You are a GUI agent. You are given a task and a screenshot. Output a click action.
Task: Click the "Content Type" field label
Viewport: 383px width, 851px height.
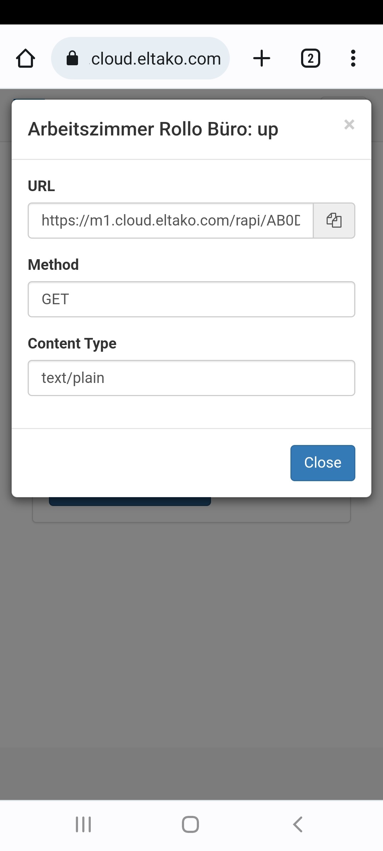tap(72, 344)
